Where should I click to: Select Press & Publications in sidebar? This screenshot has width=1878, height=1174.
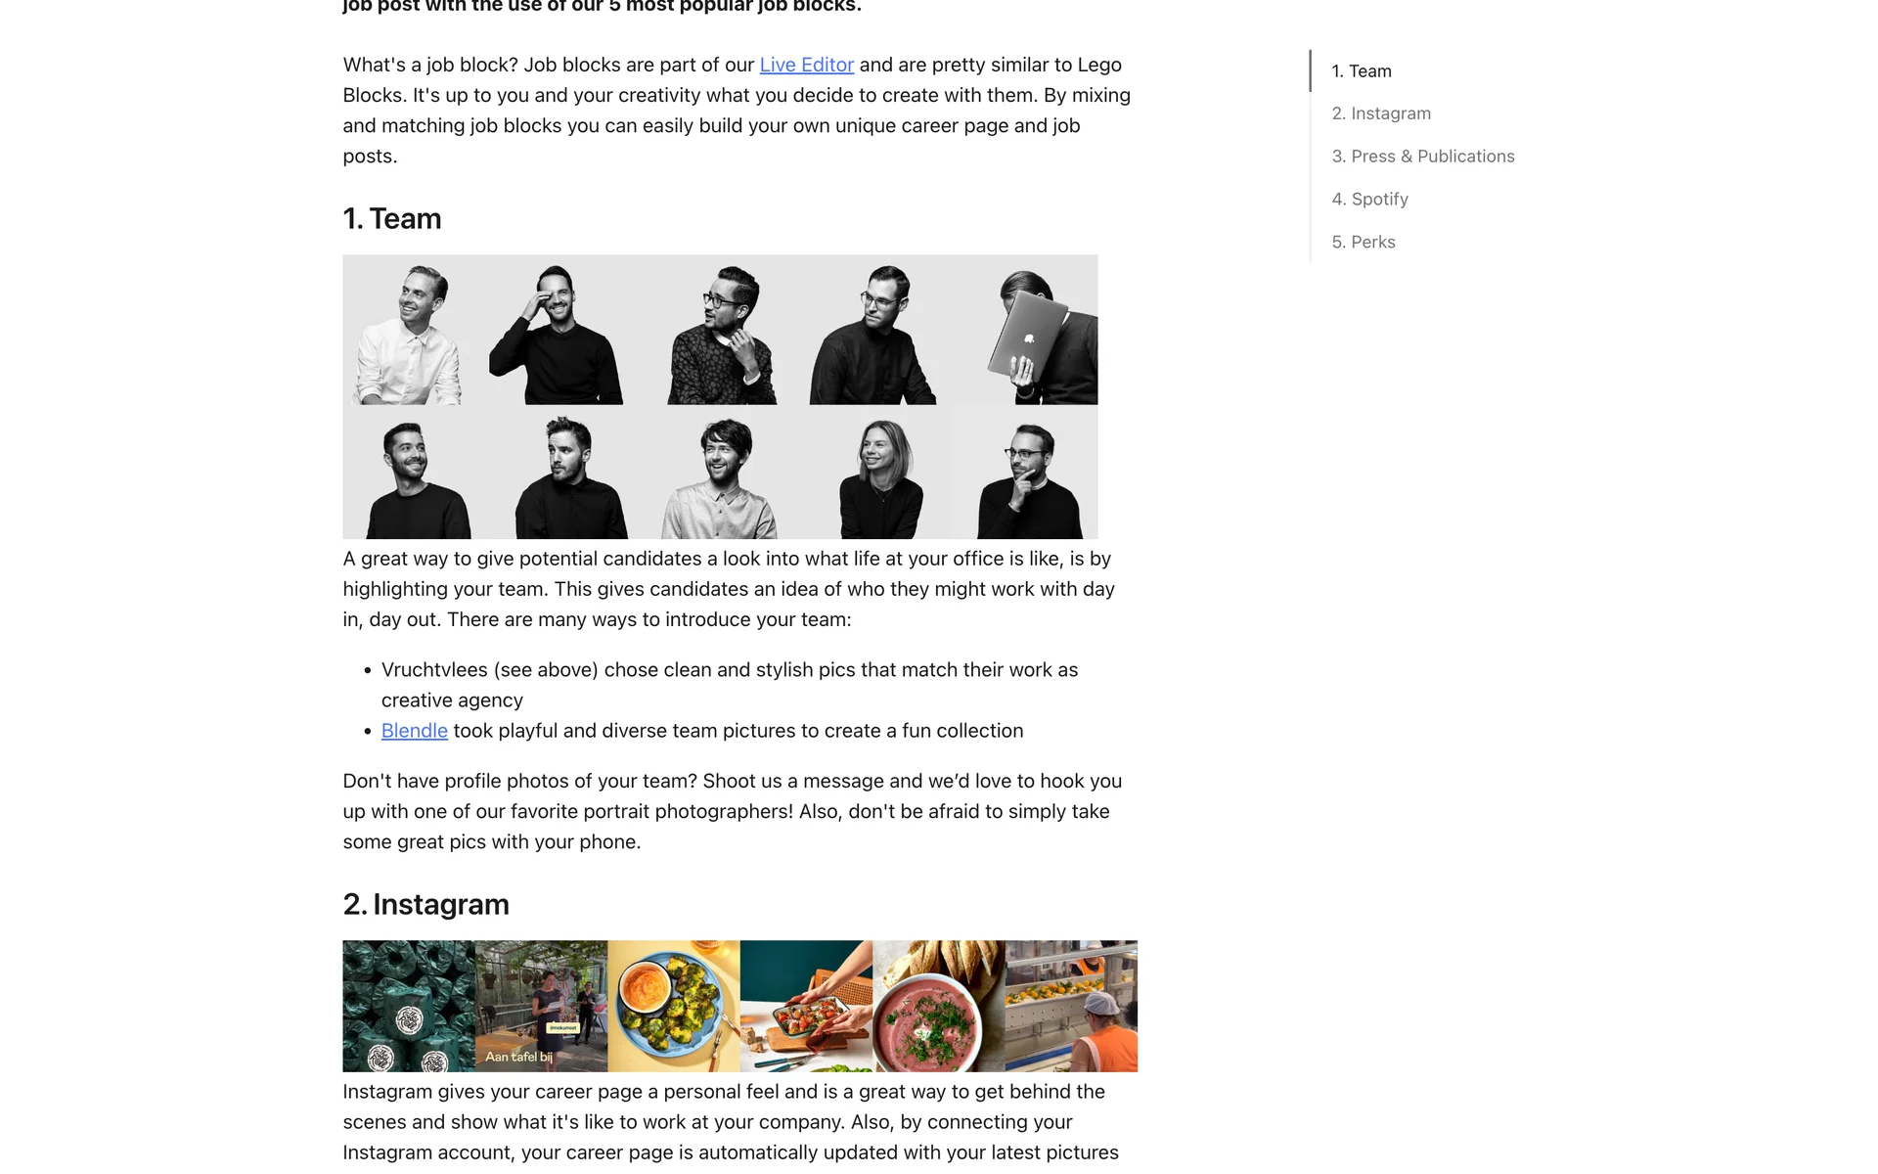pos(1422,157)
